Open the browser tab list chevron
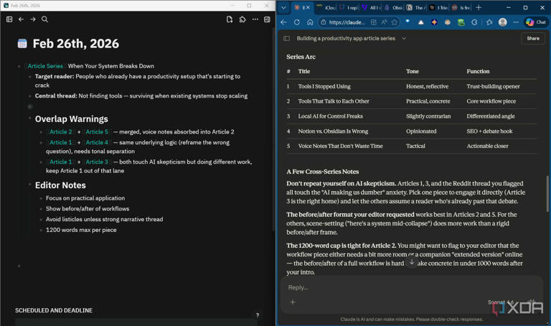Viewport: 551px width, 326px height. pyautogui.click(x=283, y=7)
